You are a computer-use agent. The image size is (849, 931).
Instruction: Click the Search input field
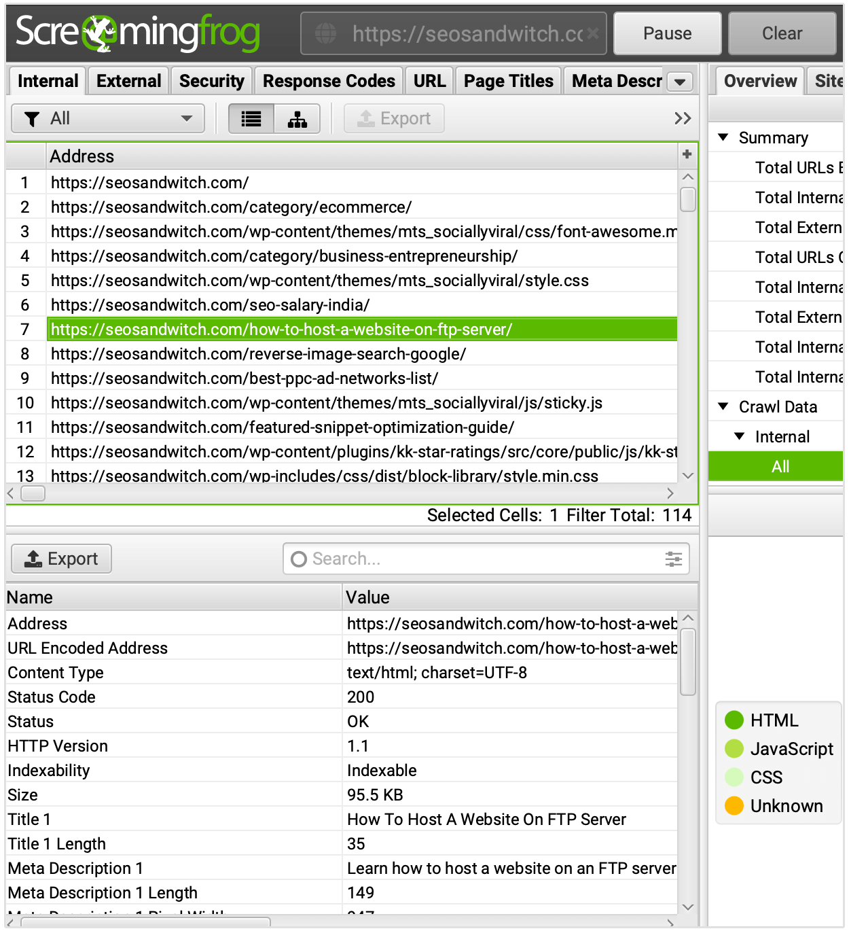(x=475, y=559)
